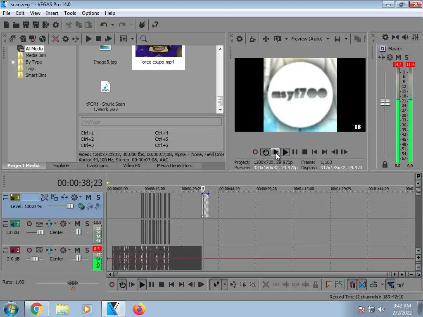The image size is (423, 317).
Task: Remove selected media with the red X icon
Action: tap(56, 39)
